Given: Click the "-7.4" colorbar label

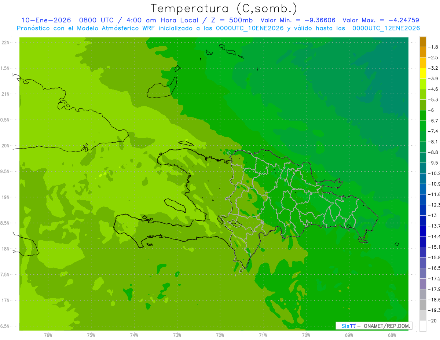Looking at the screenshot, I should (433, 131).
